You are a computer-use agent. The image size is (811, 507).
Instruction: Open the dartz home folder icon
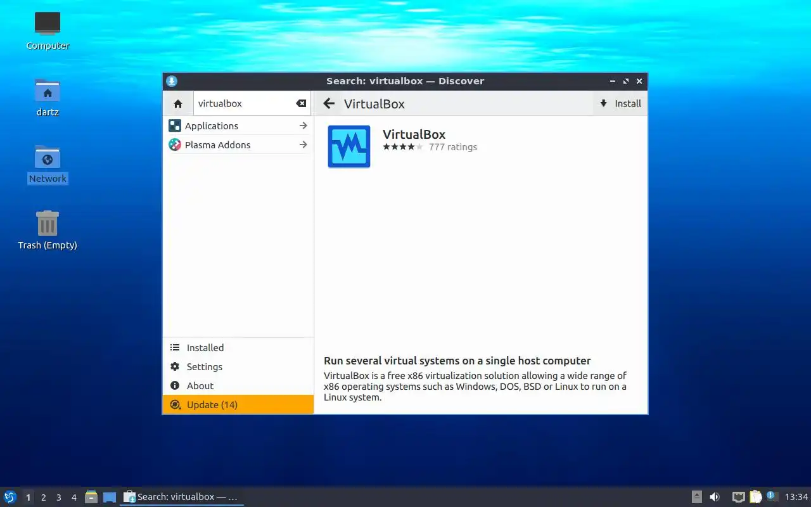(x=48, y=97)
